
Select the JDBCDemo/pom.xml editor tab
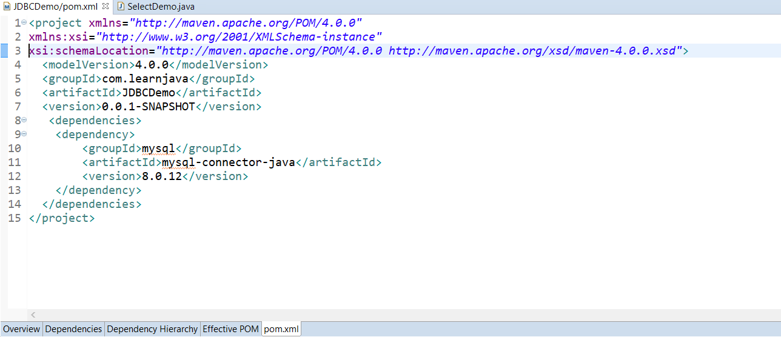pyautogui.click(x=55, y=7)
